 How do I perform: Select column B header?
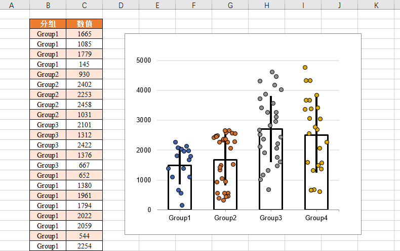point(48,5)
